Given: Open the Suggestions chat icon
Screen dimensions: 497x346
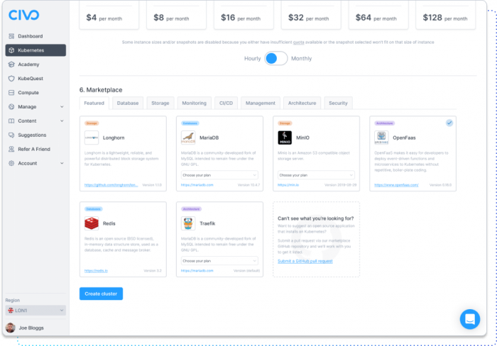Looking at the screenshot, I should pyautogui.click(x=11, y=135).
